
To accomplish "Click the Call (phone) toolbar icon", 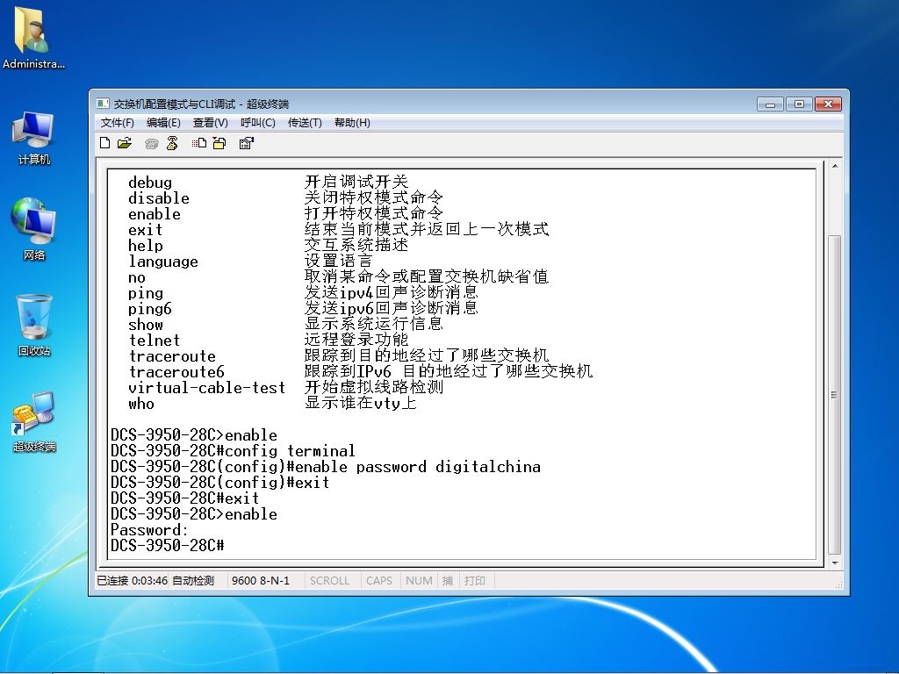I will coord(151,143).
